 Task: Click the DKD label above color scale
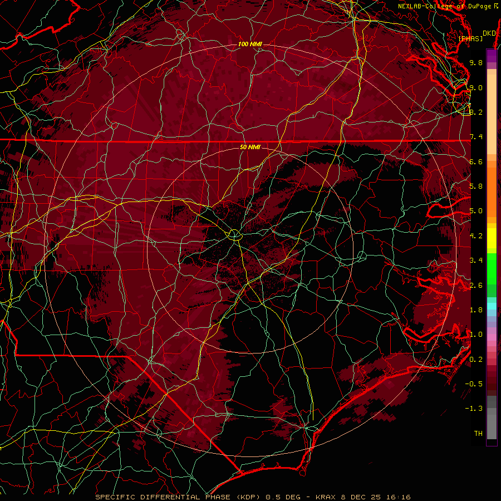click(489, 33)
